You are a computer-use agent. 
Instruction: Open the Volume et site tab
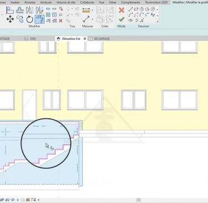pyautogui.click(x=66, y=2)
